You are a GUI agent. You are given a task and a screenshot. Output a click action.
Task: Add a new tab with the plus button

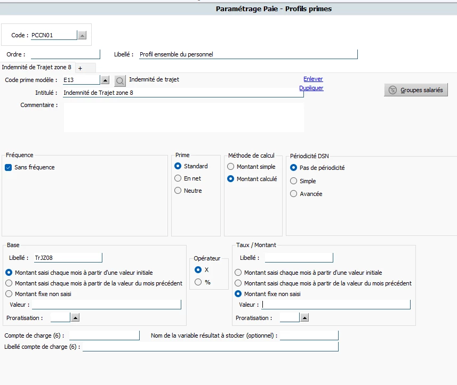[x=80, y=68]
